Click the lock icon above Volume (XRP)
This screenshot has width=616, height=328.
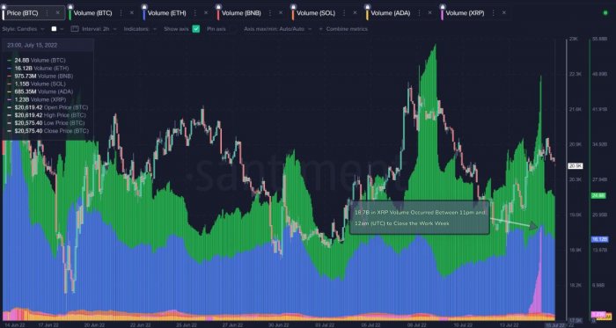(x=442, y=6)
